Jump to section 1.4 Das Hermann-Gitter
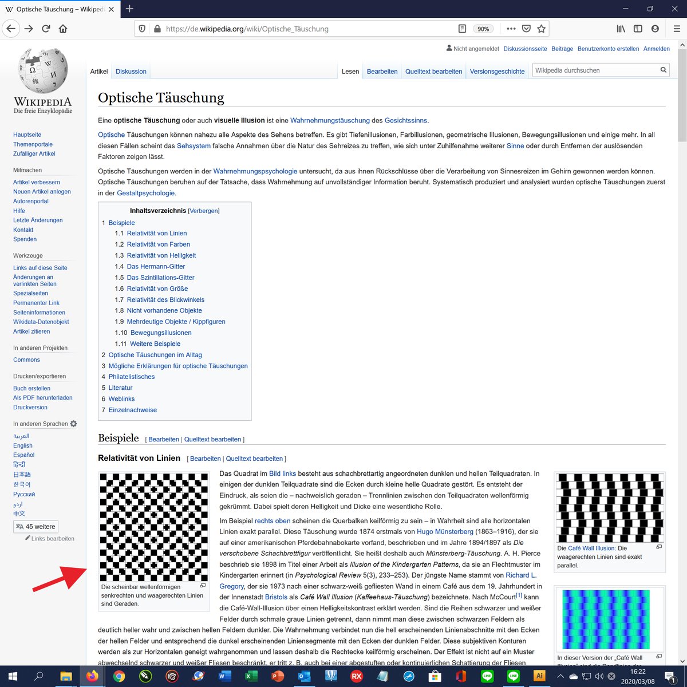The height and width of the screenshot is (687, 687). tap(156, 266)
